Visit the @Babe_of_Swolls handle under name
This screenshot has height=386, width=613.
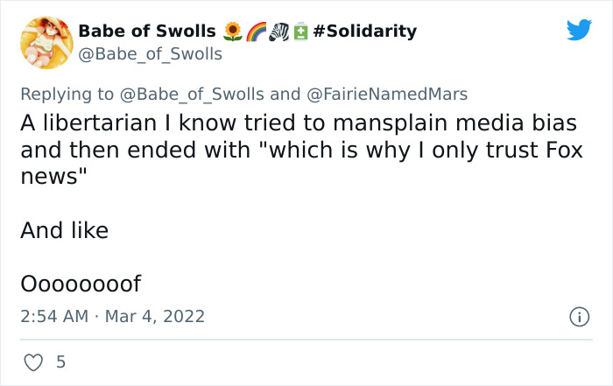click(150, 54)
